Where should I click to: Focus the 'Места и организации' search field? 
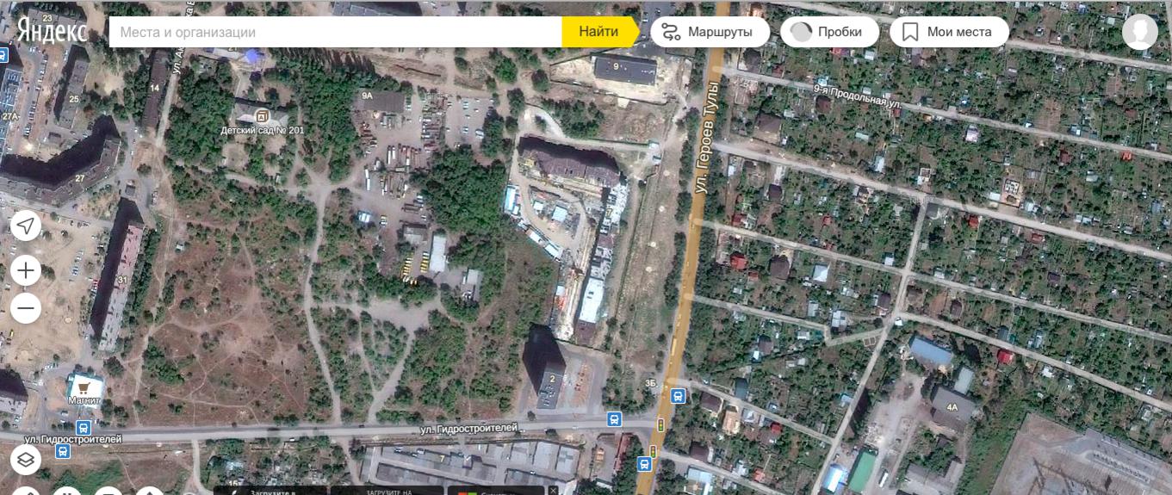pos(336,32)
